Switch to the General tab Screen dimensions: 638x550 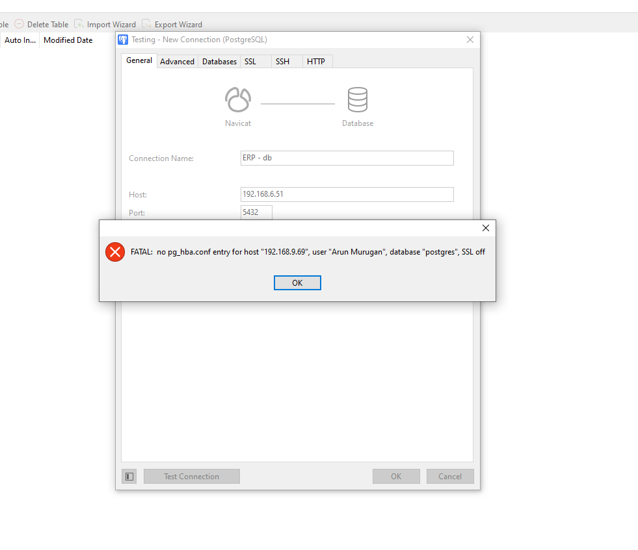coord(139,60)
